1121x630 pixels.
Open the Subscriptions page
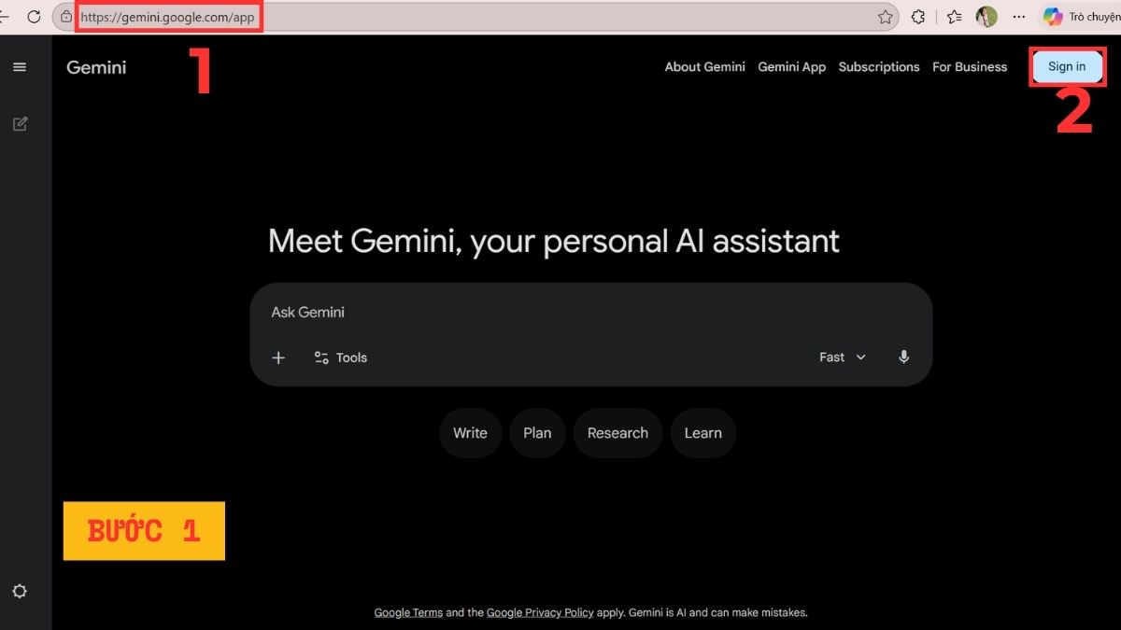(x=879, y=67)
